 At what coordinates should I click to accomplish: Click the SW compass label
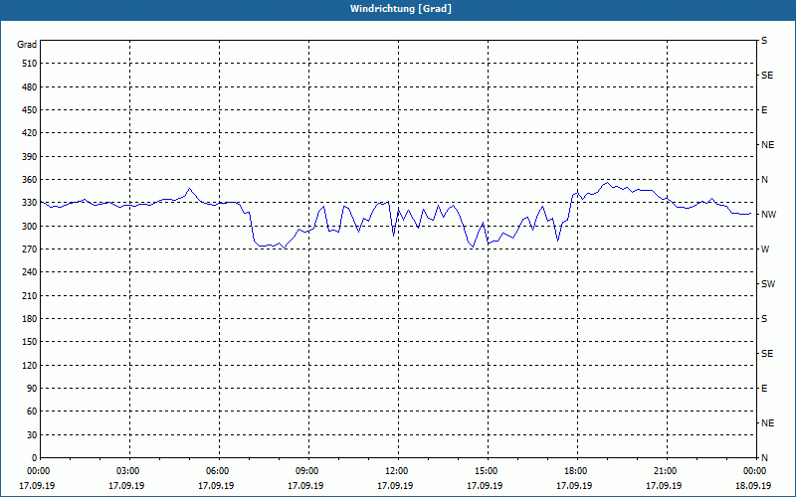tap(768, 284)
